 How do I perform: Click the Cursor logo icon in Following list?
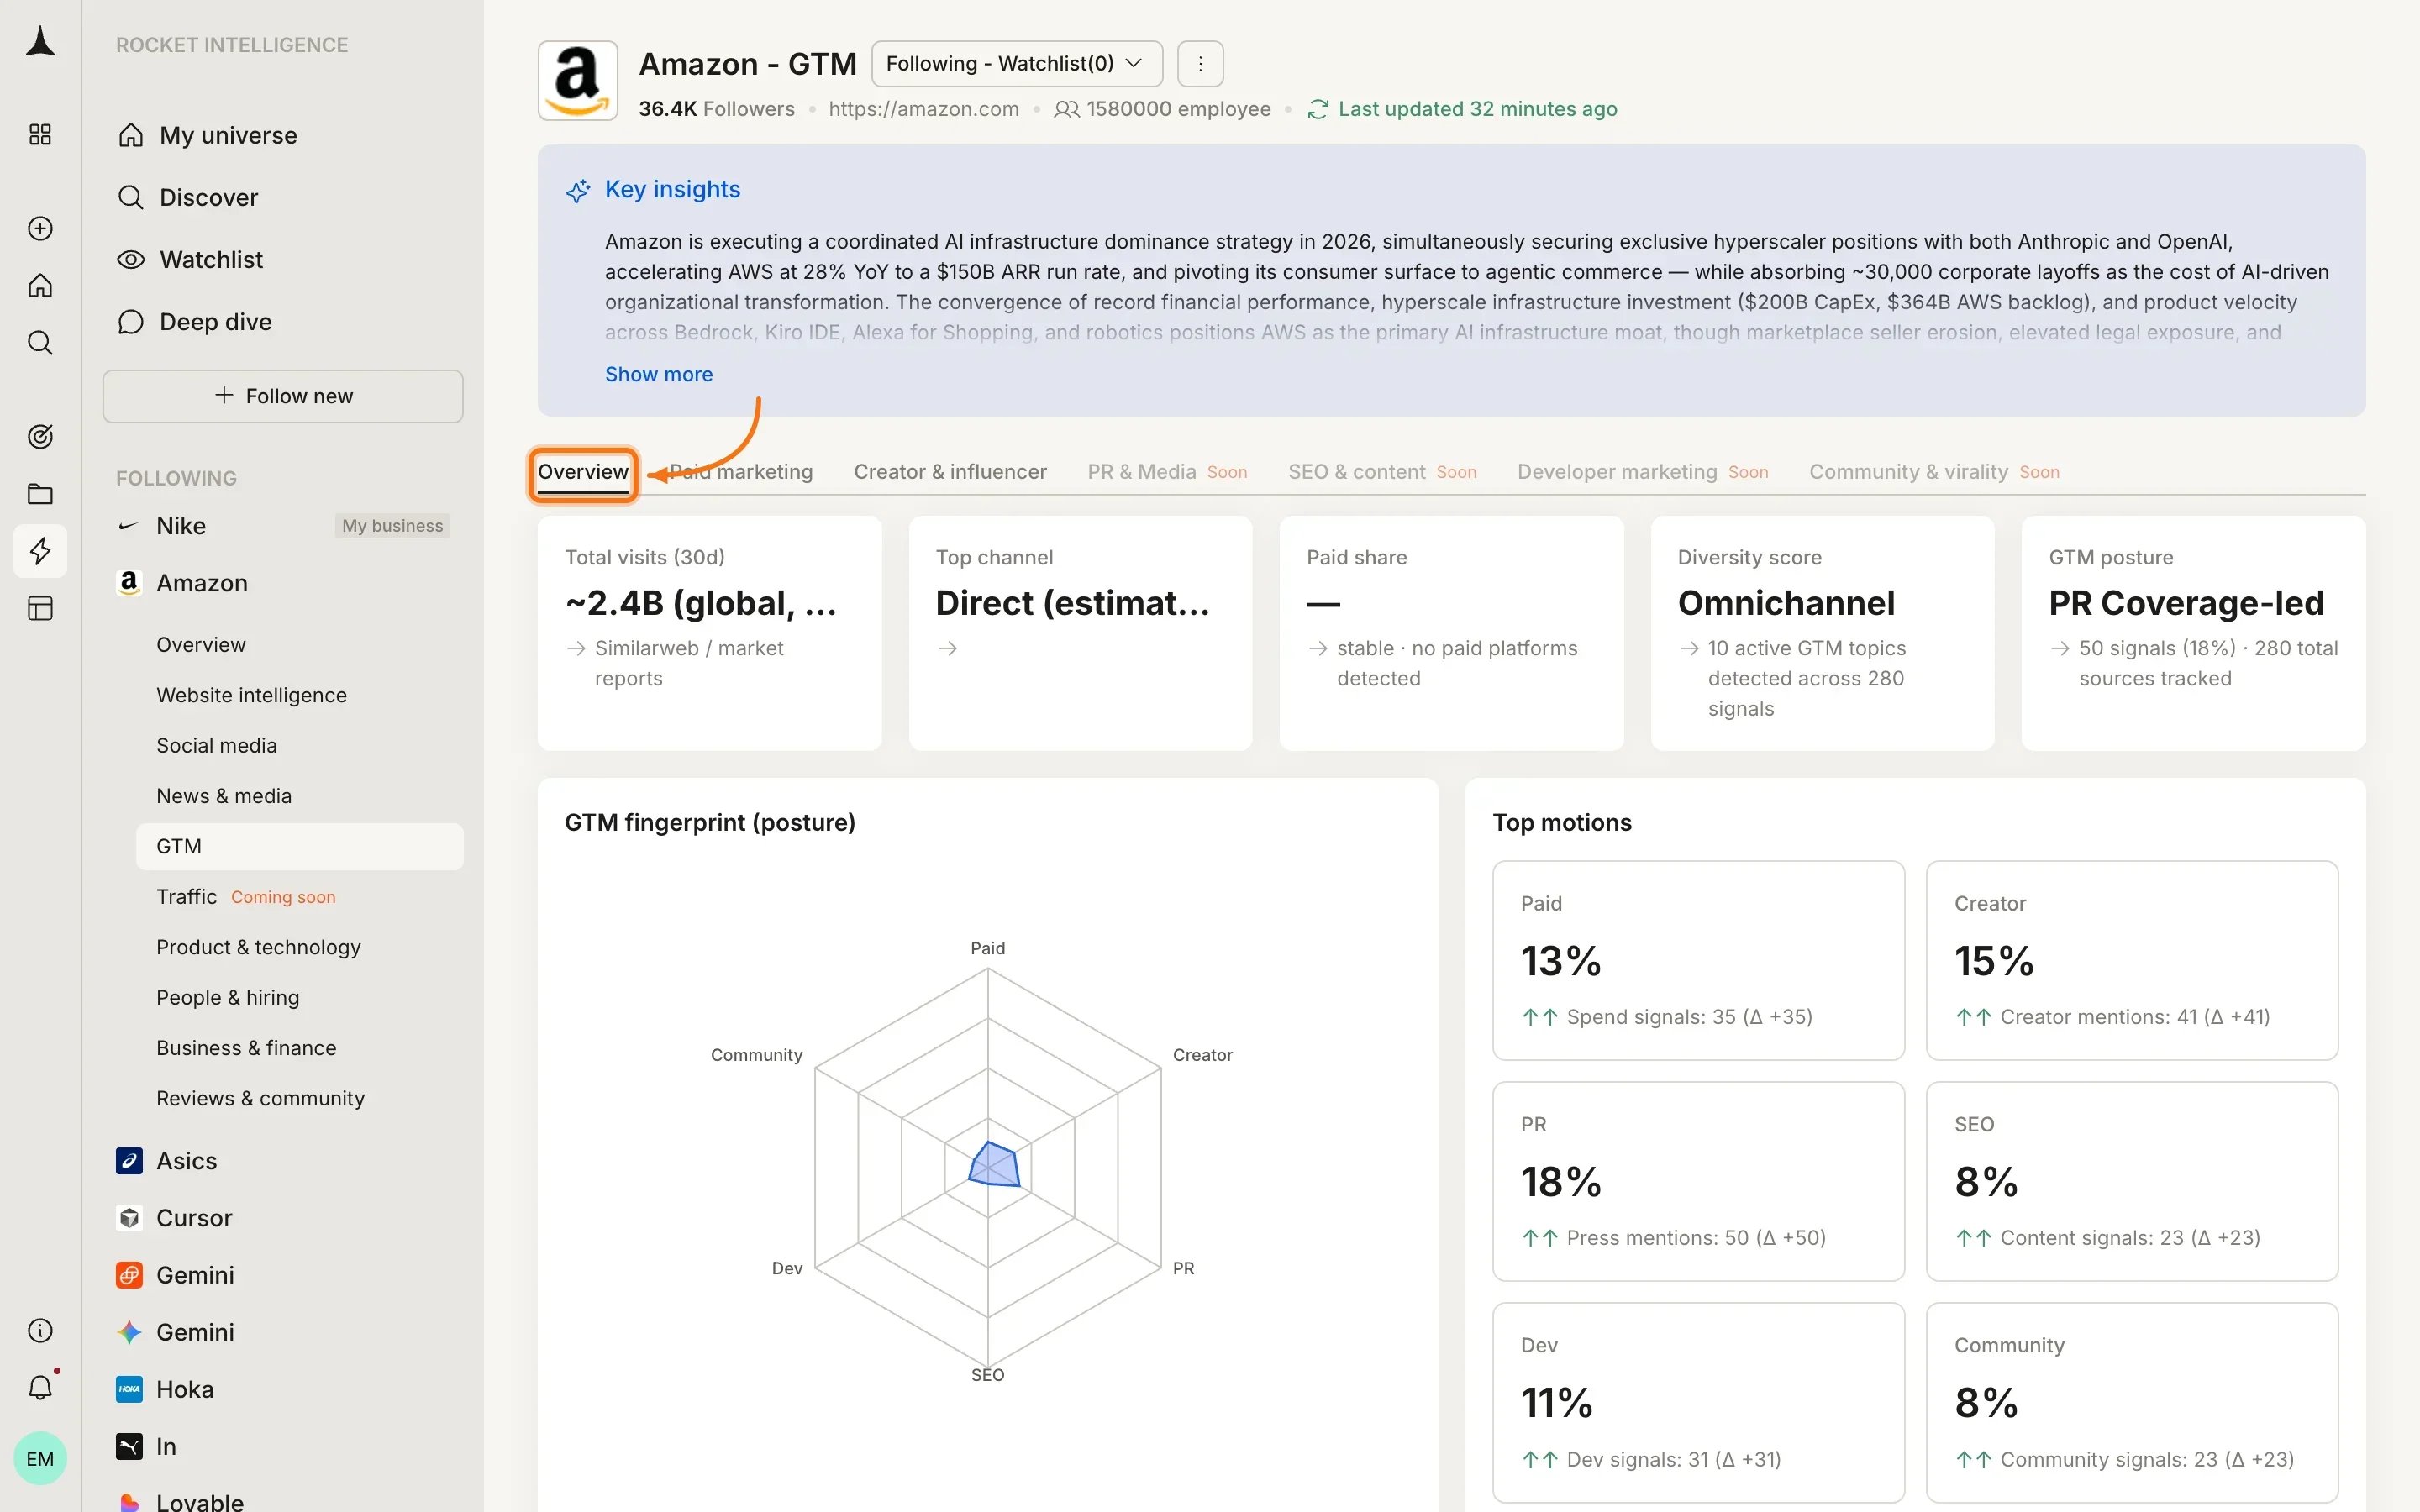[129, 1218]
